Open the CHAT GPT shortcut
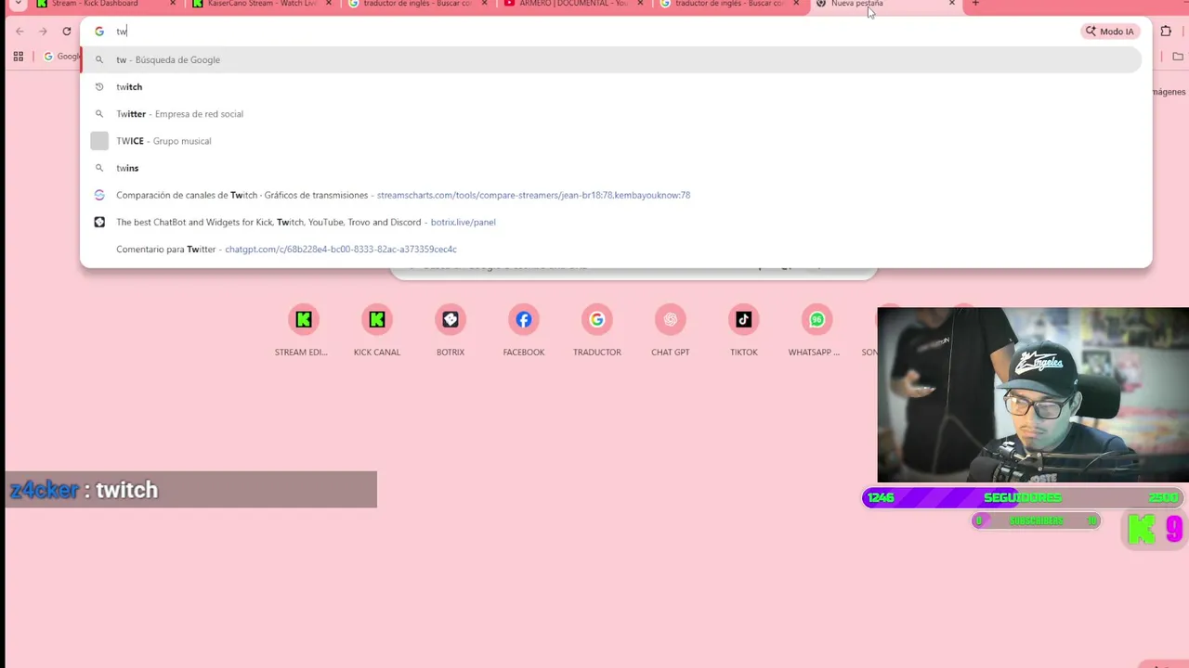Image resolution: width=1189 pixels, height=668 pixels. (x=671, y=330)
